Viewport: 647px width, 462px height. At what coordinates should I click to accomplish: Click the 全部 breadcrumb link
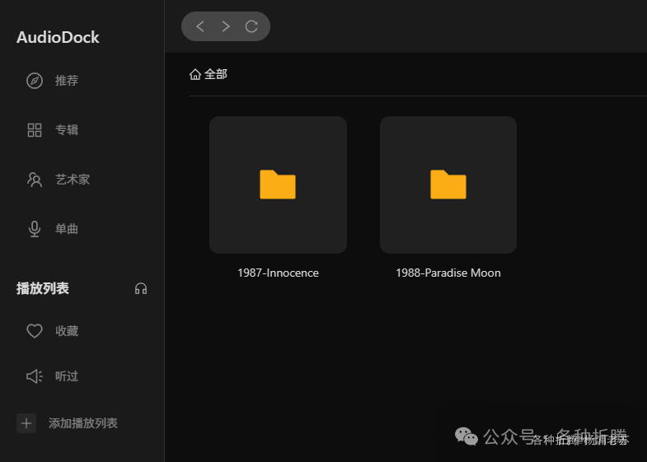pos(216,74)
